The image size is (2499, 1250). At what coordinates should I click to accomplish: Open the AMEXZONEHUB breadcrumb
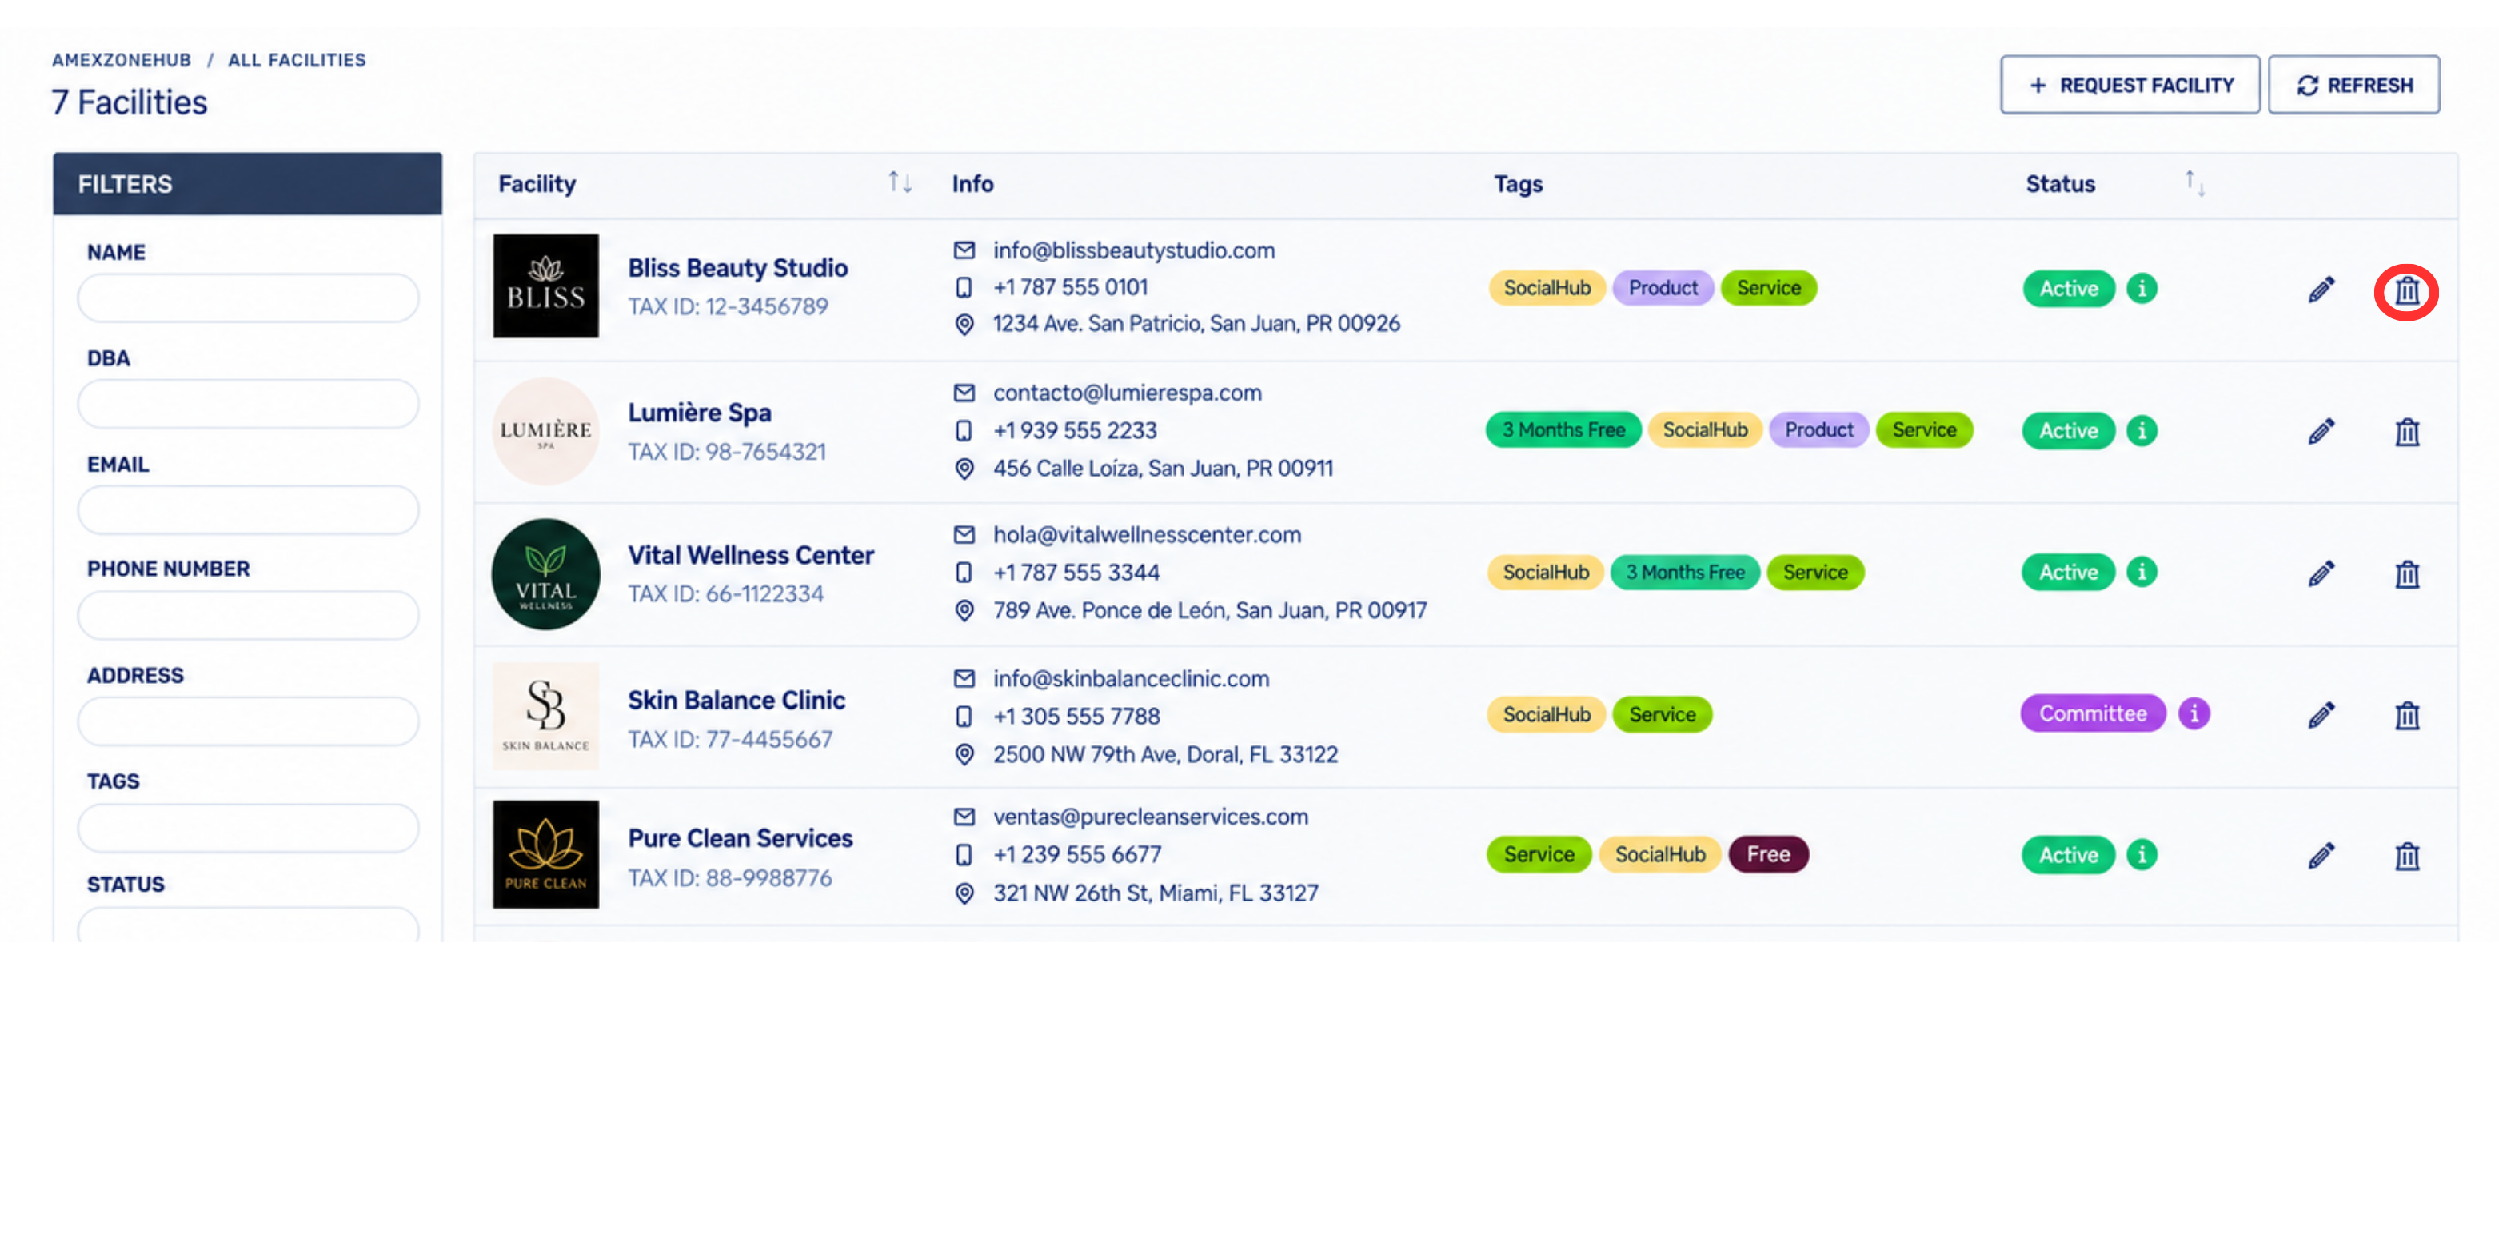point(122,60)
